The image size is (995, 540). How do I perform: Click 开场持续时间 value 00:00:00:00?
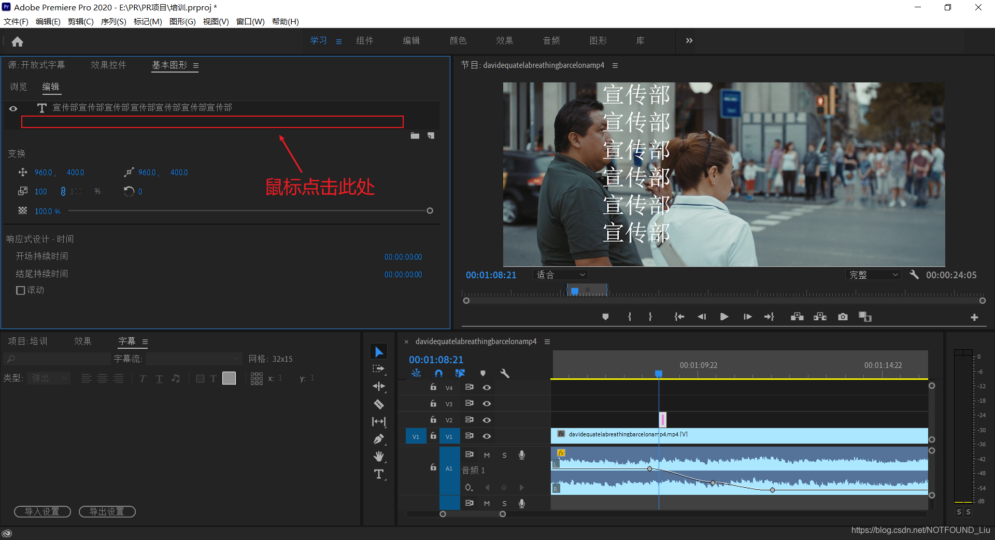pos(403,257)
